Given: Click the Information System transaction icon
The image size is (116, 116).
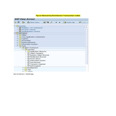Looking at the screenshot, I should tap(28, 60).
